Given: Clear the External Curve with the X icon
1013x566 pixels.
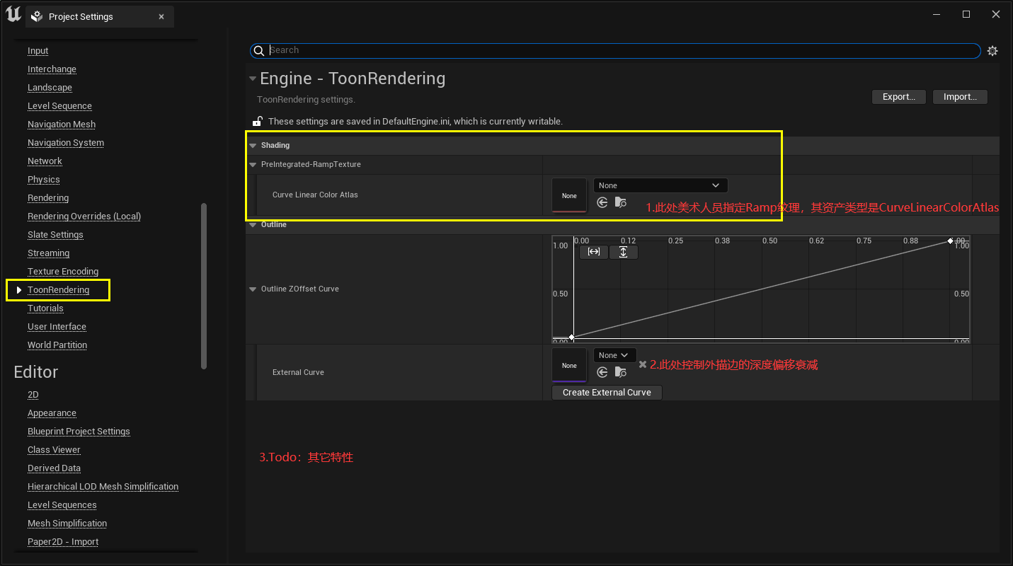Looking at the screenshot, I should coord(643,364).
